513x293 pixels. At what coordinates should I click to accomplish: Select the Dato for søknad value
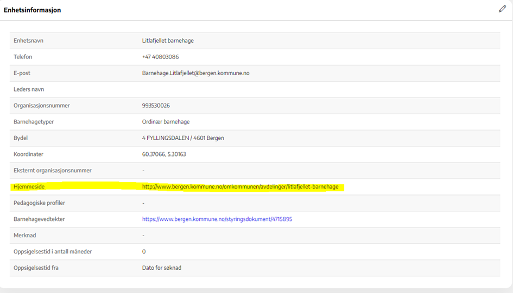(162, 268)
